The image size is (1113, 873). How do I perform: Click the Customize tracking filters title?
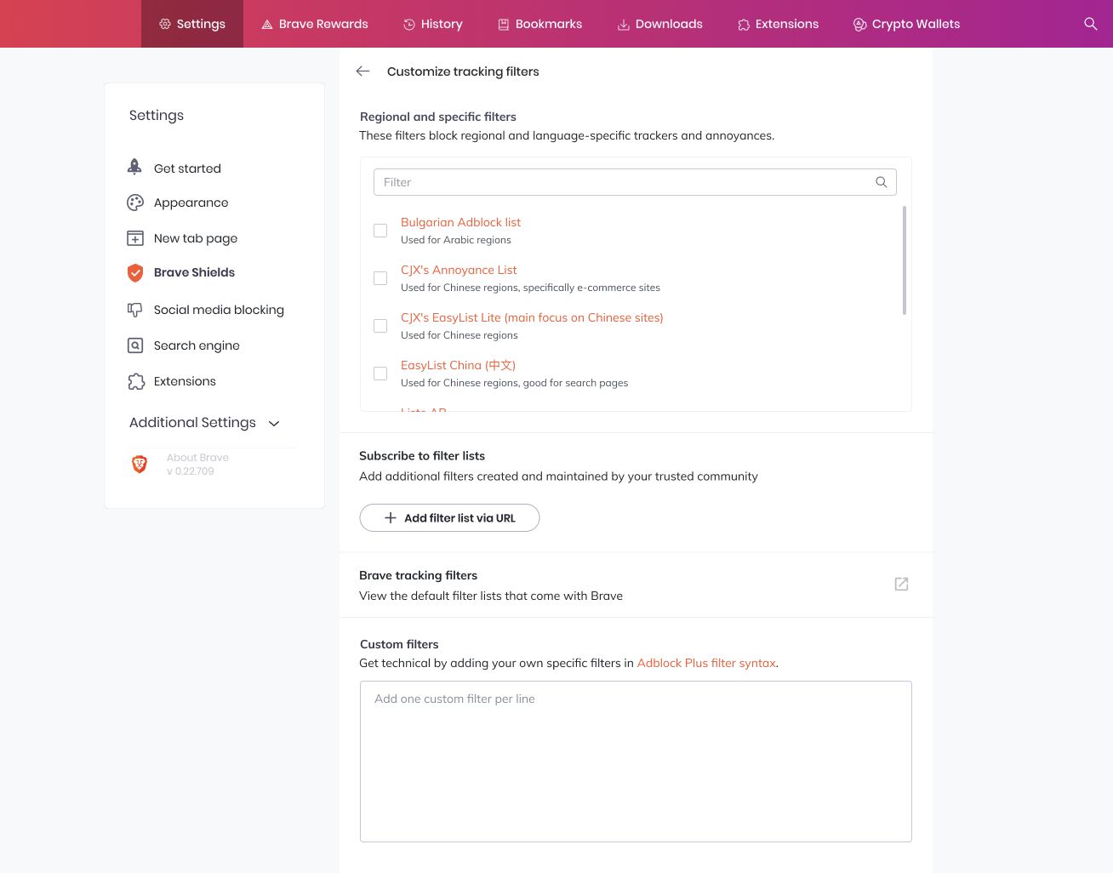pos(463,71)
